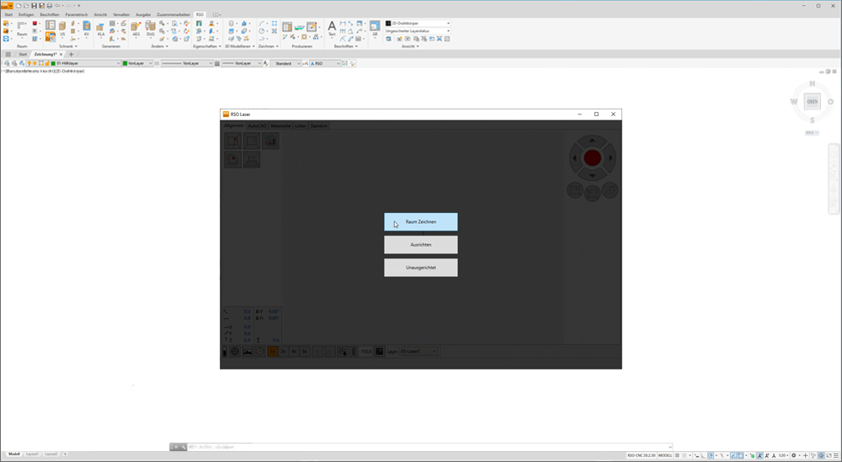This screenshot has height=462, width=842.
Task: Open the 2D-Drahtkörper visual style dropdown
Action: [418, 23]
